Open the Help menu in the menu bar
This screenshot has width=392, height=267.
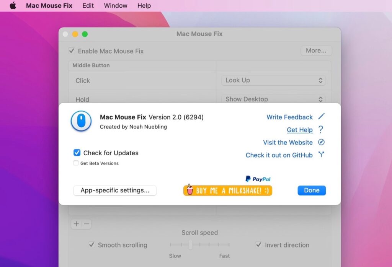[x=144, y=5]
